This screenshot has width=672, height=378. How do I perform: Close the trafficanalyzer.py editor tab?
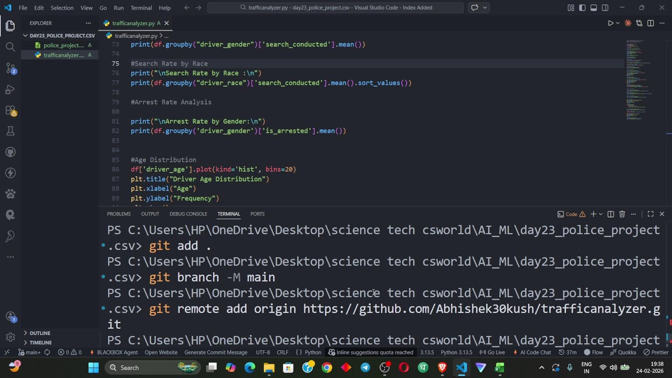166,23
